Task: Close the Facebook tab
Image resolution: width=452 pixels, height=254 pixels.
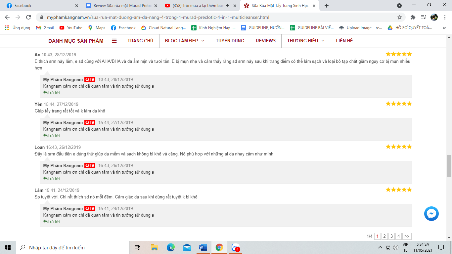Action: pos(77,6)
